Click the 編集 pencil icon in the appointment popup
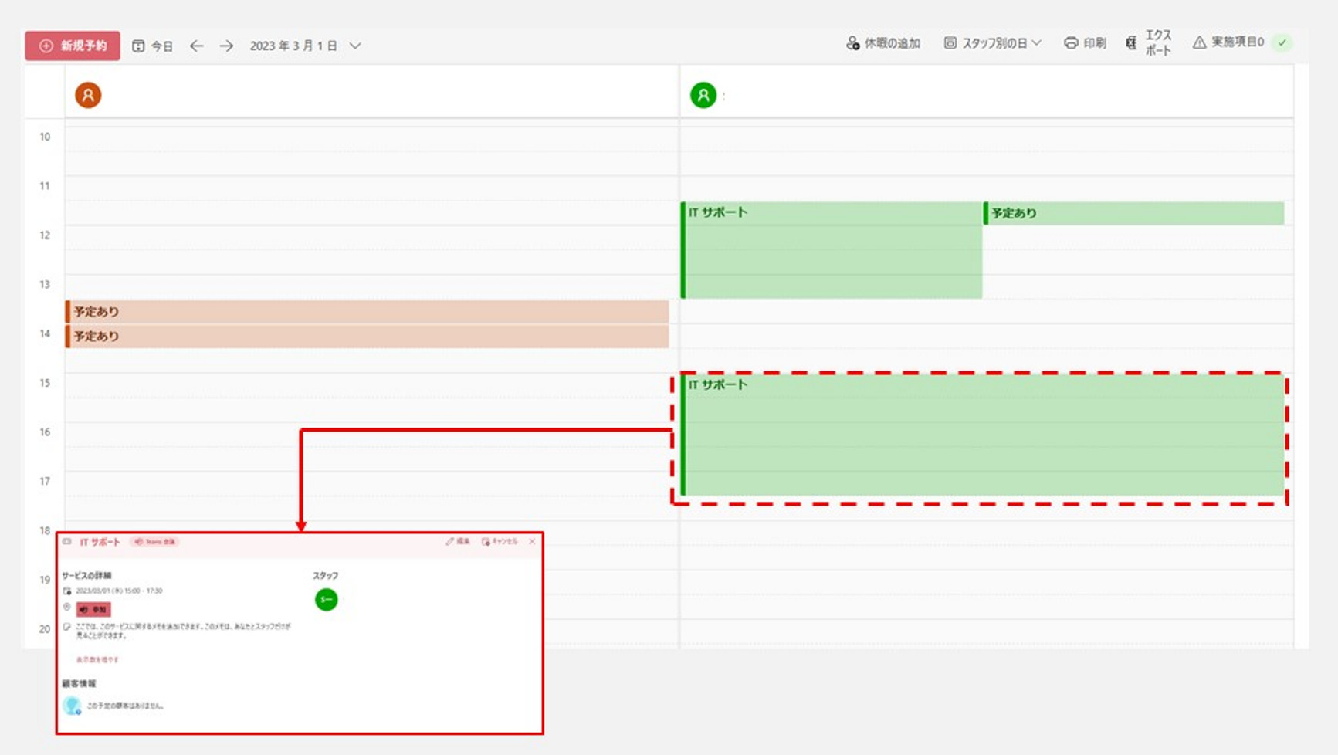 (452, 542)
